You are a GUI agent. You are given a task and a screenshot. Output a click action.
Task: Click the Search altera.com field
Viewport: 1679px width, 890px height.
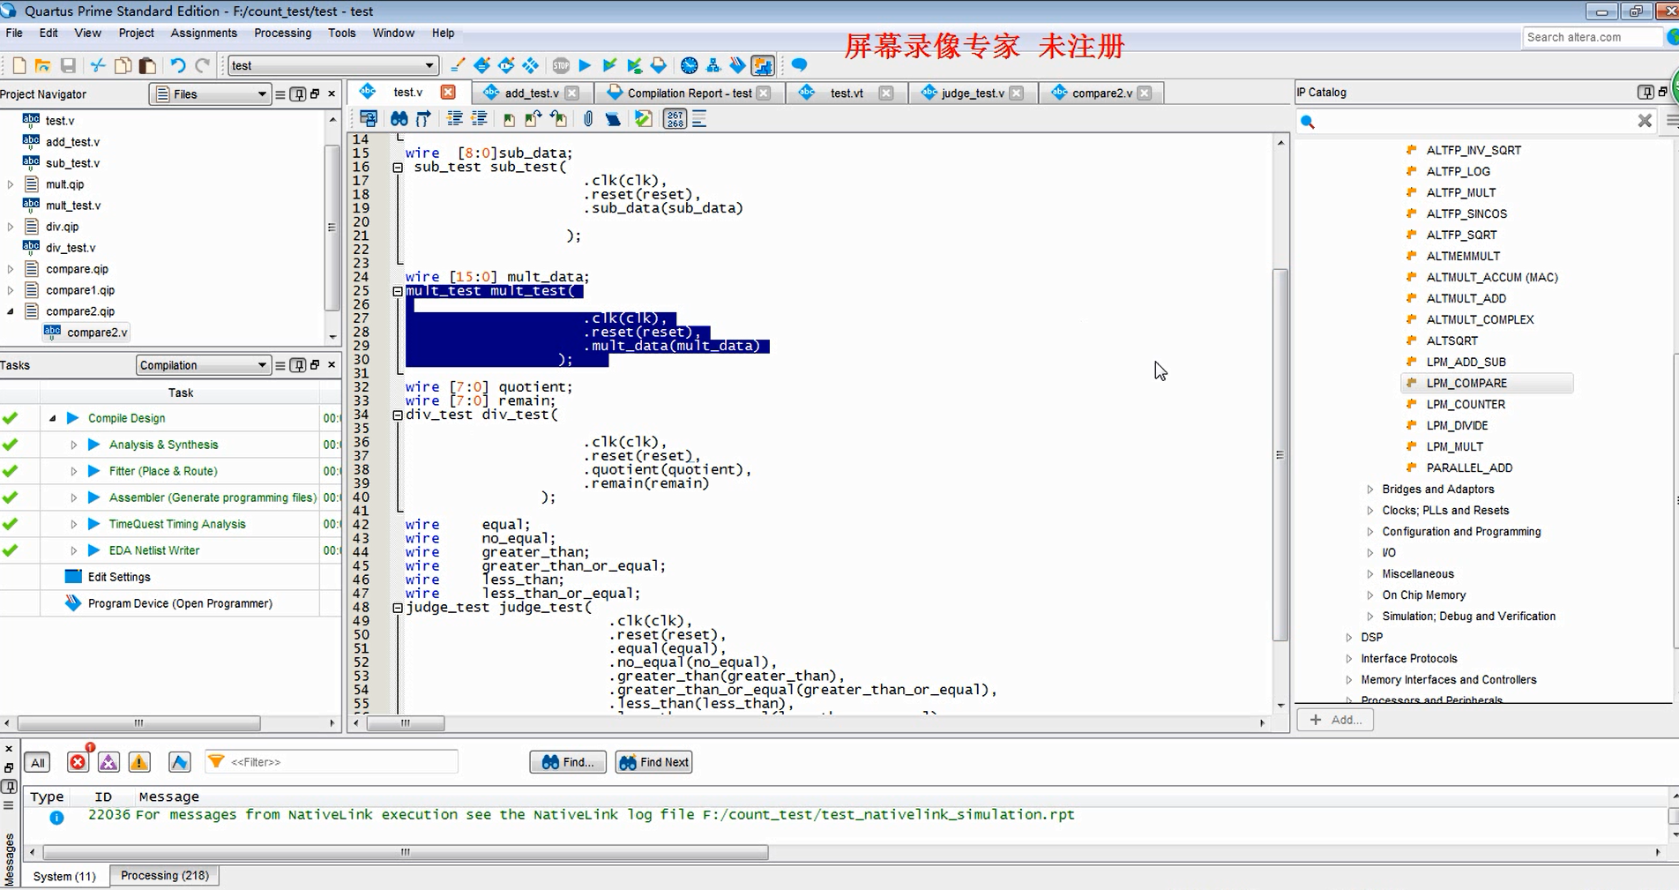[x=1592, y=37]
